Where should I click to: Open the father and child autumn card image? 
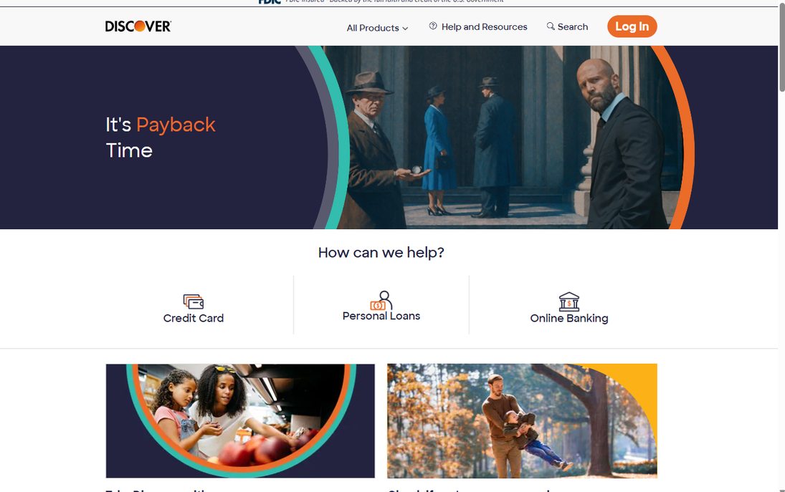522,420
